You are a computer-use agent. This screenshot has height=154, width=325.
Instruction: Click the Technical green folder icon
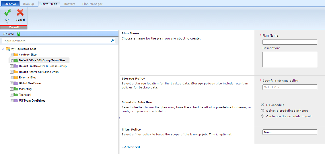[x=16, y=95]
